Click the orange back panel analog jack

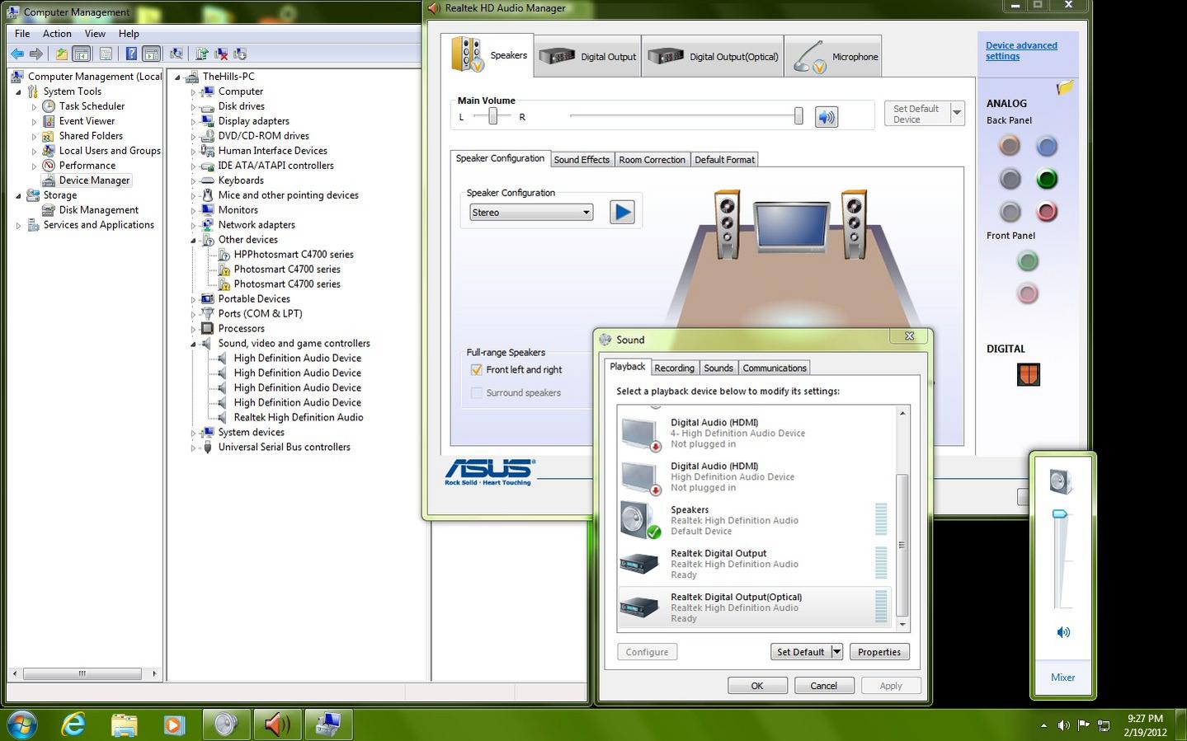click(x=1009, y=146)
